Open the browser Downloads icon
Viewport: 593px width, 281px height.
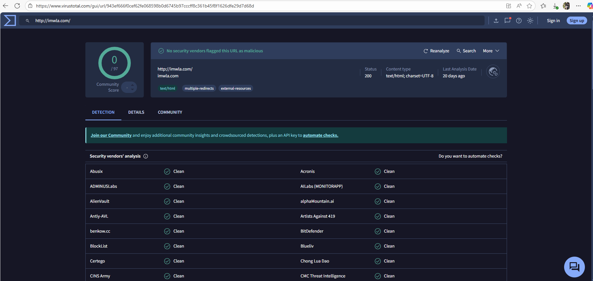(556, 6)
